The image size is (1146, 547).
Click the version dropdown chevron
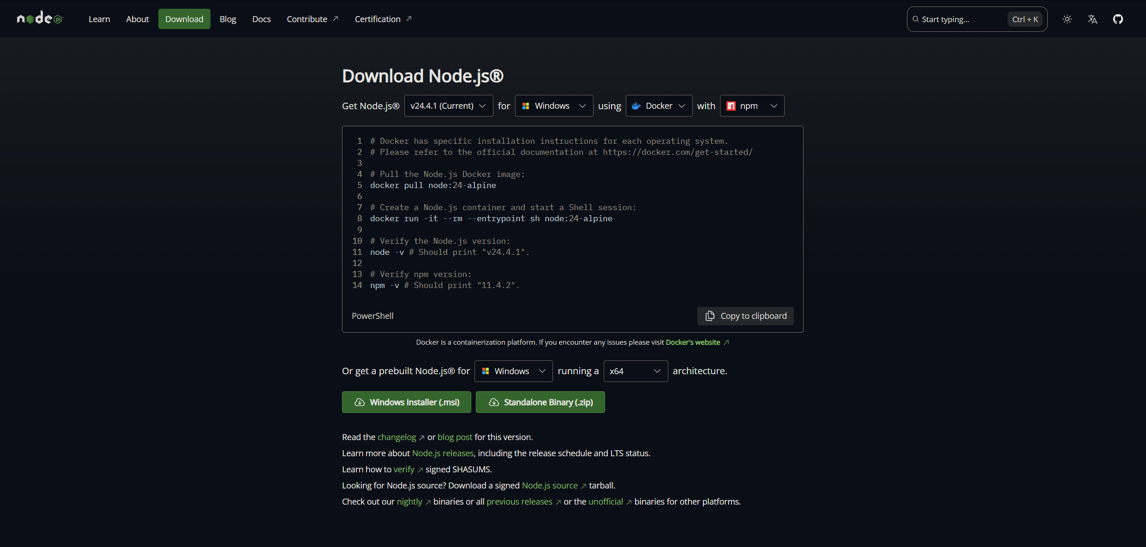[x=482, y=106]
